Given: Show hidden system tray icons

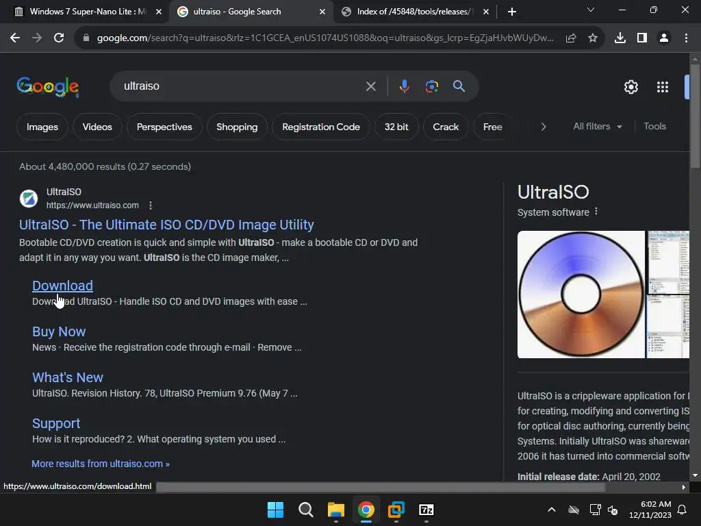Looking at the screenshot, I should click(x=552, y=510).
